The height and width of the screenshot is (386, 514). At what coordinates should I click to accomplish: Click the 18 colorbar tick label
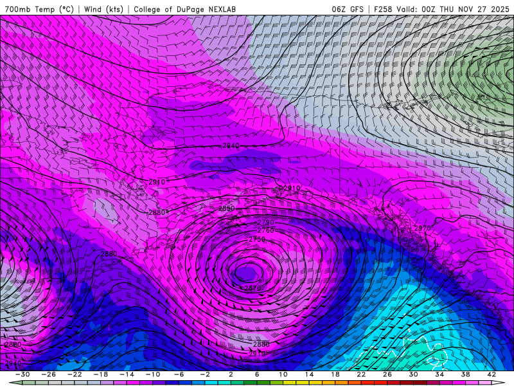point(335,374)
